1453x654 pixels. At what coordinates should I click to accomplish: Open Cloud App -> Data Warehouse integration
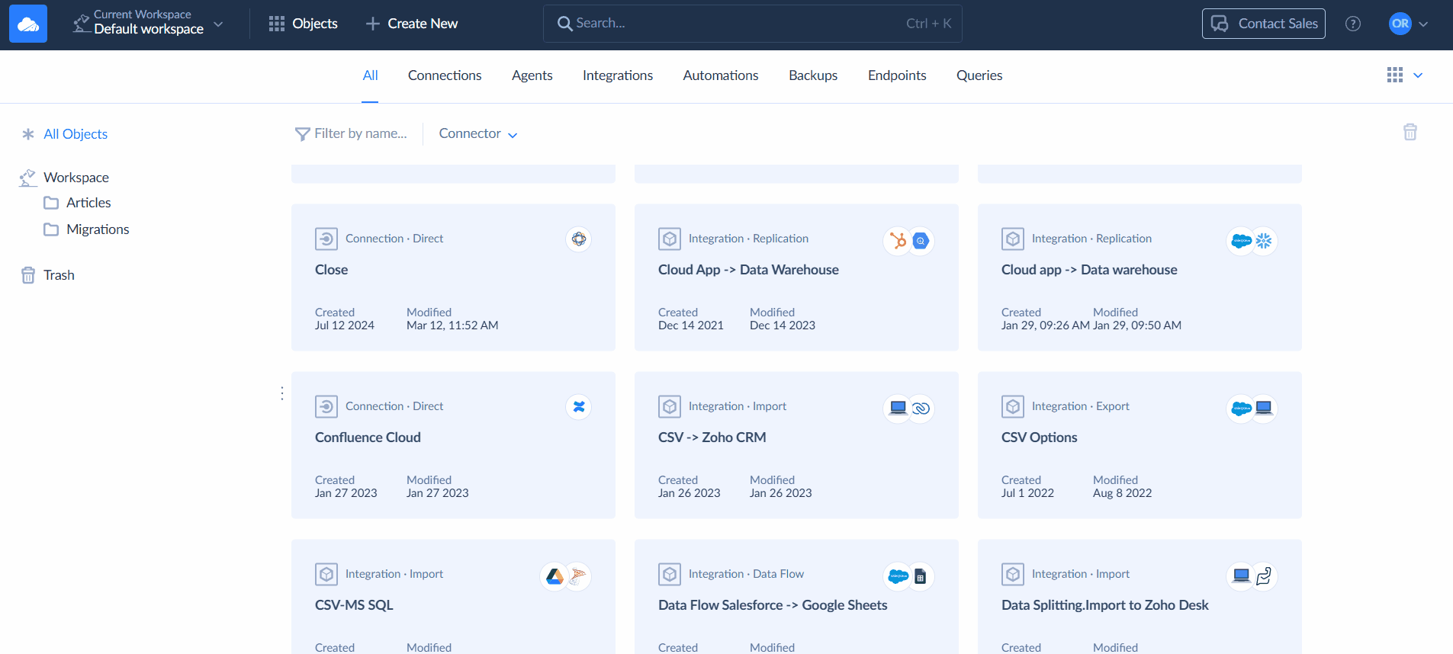point(748,270)
